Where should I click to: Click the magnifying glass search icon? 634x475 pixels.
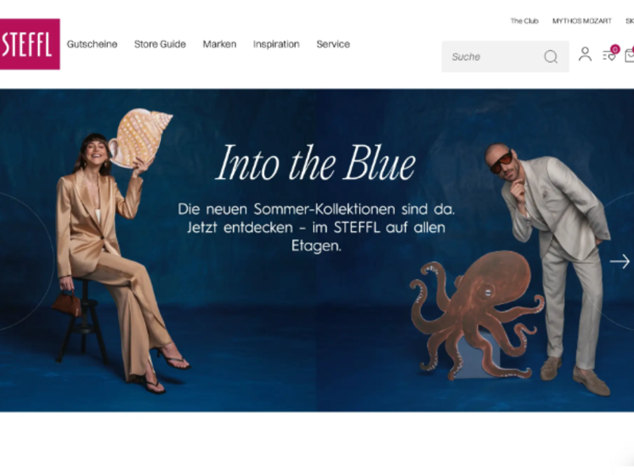click(550, 57)
